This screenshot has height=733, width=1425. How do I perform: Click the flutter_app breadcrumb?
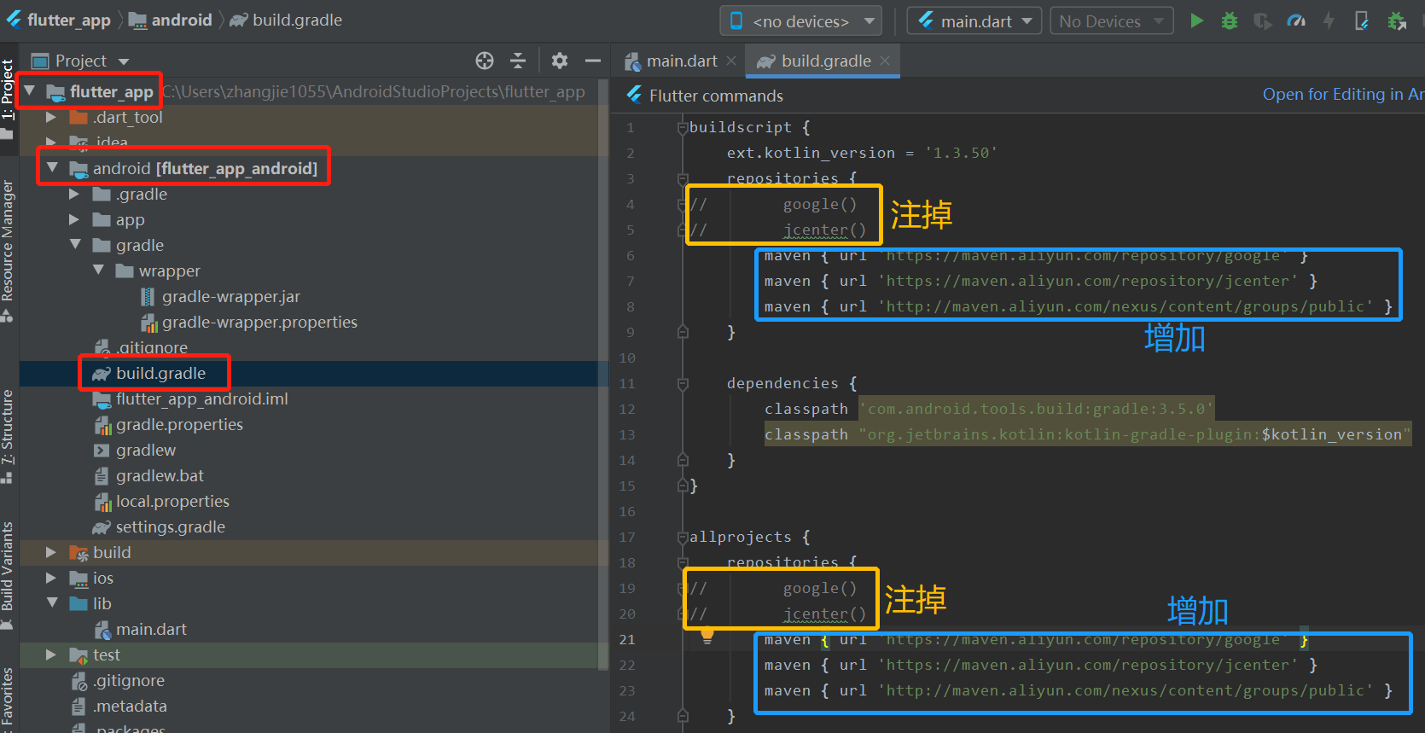(x=58, y=20)
